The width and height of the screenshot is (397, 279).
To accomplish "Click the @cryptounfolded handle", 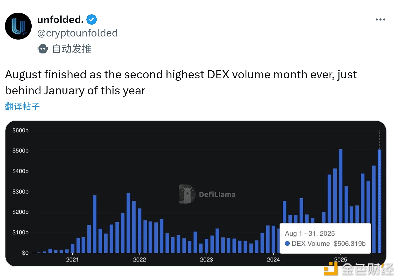I will (77, 33).
